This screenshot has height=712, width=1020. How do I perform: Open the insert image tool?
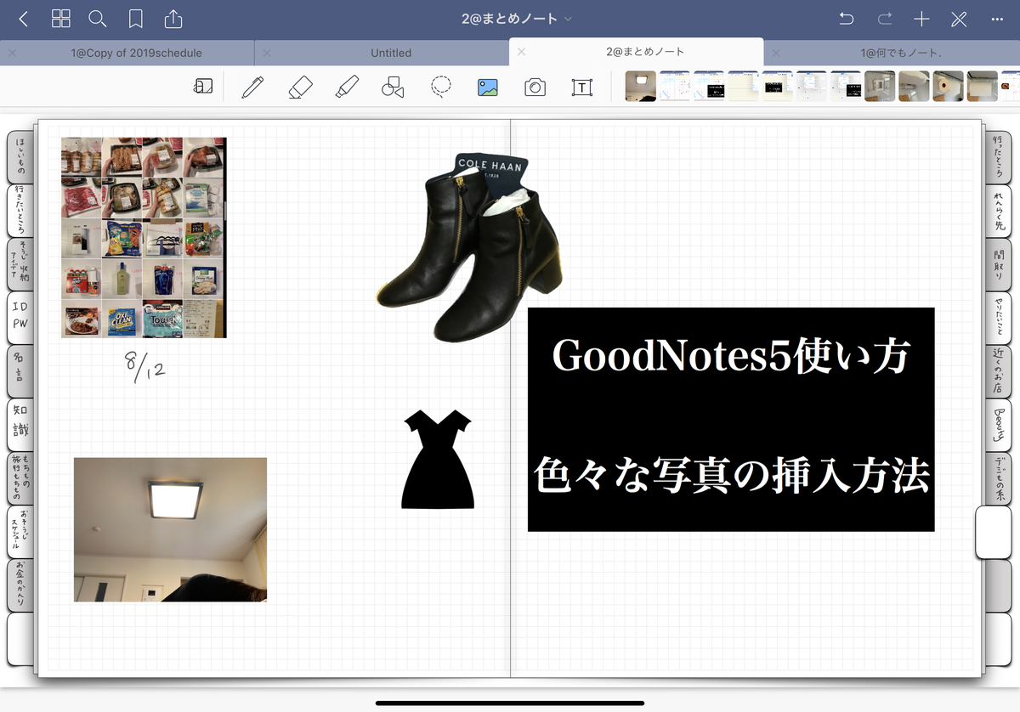(x=488, y=87)
